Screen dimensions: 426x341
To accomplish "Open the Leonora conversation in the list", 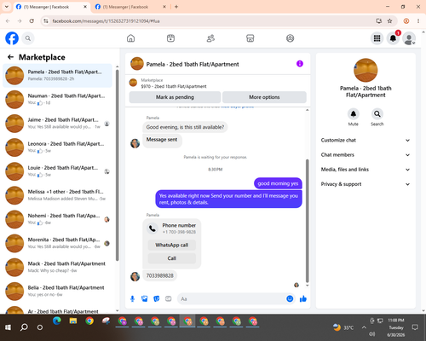I will [57, 147].
